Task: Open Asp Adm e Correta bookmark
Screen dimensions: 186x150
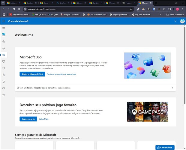Action: pos(142,14)
